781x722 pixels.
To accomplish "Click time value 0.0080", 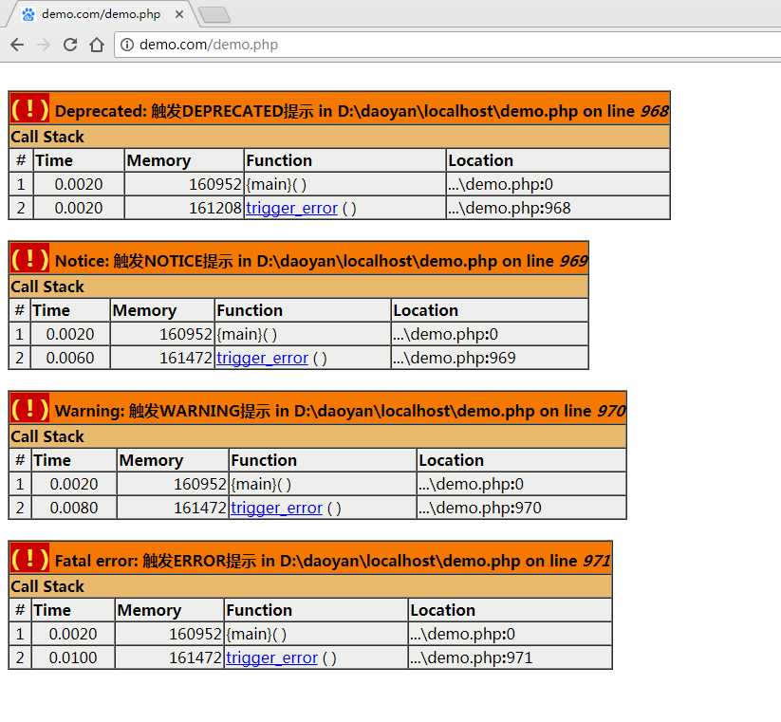I will click(x=74, y=508).
